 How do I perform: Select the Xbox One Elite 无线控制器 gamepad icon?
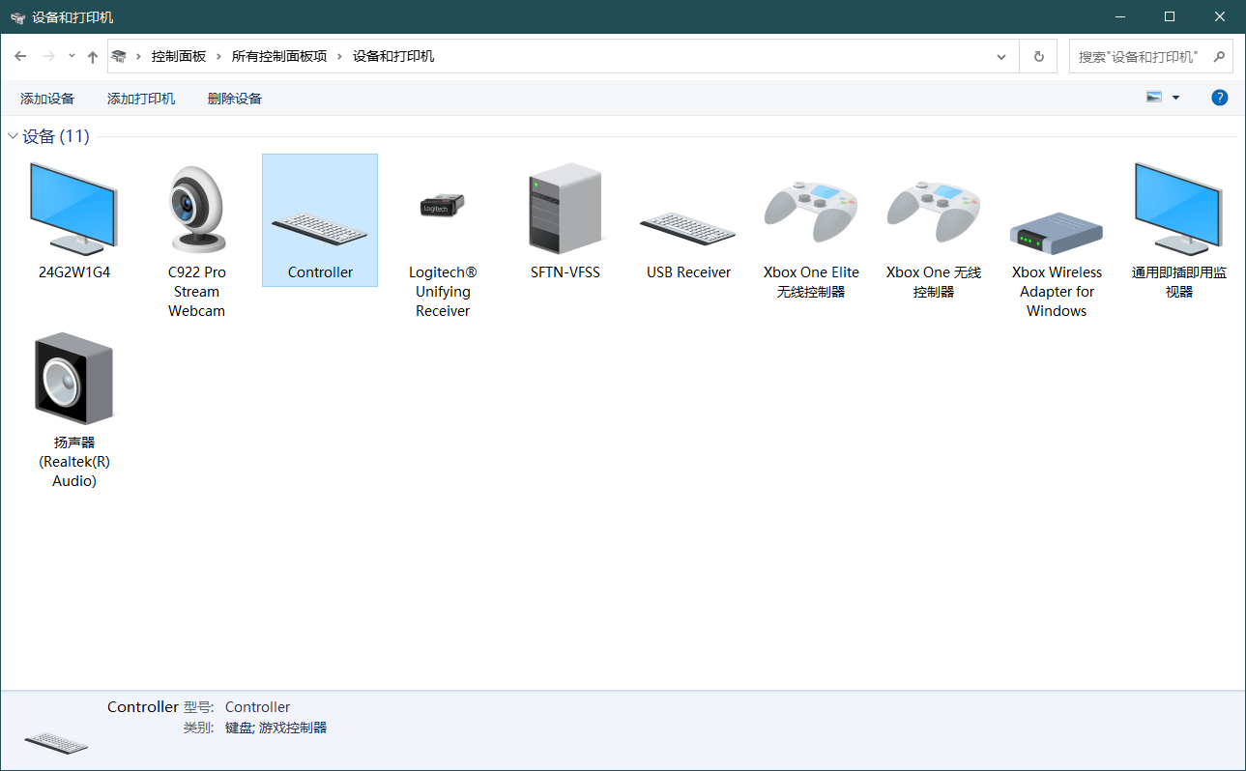pos(811,210)
